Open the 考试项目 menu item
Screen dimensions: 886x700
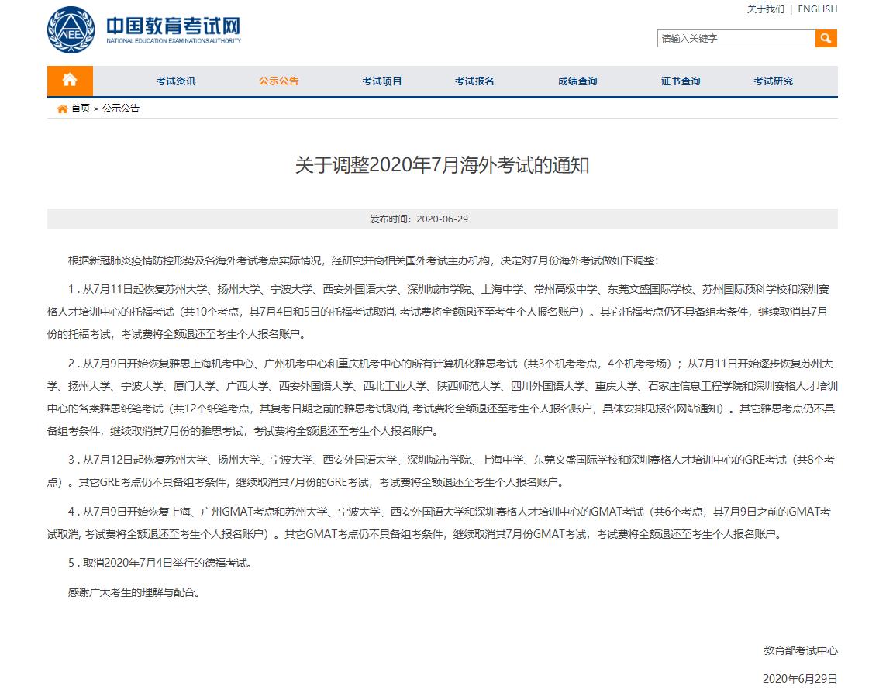(382, 81)
